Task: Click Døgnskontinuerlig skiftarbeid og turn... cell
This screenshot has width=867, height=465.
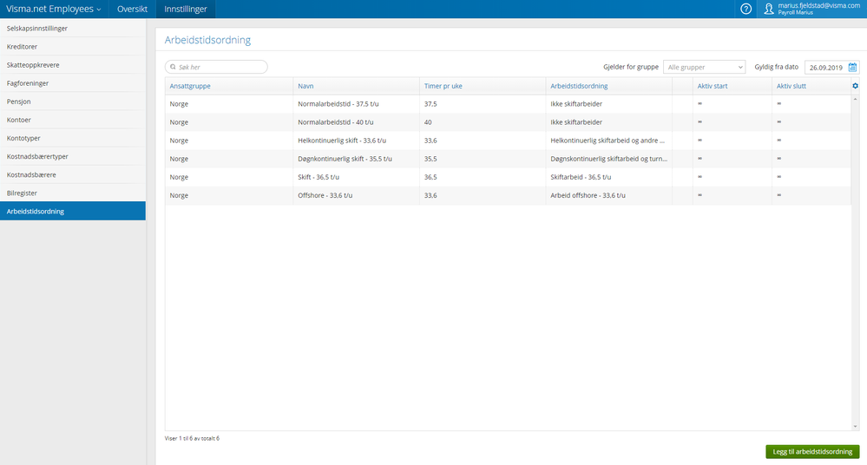Action: (x=608, y=159)
